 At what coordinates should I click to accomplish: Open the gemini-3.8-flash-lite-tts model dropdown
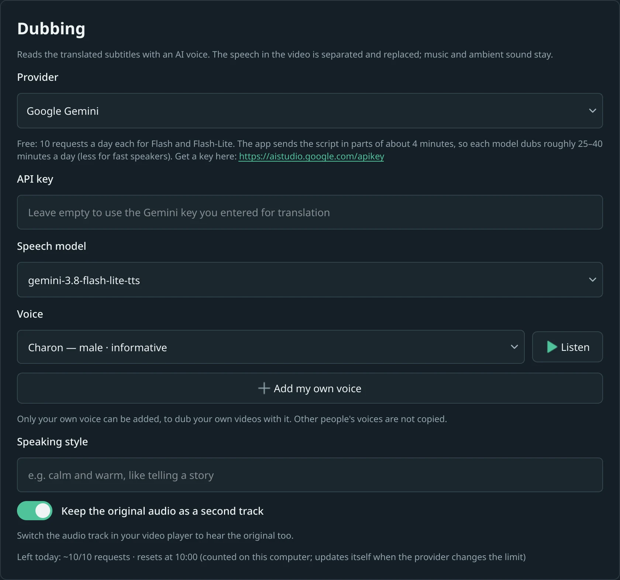(x=310, y=280)
